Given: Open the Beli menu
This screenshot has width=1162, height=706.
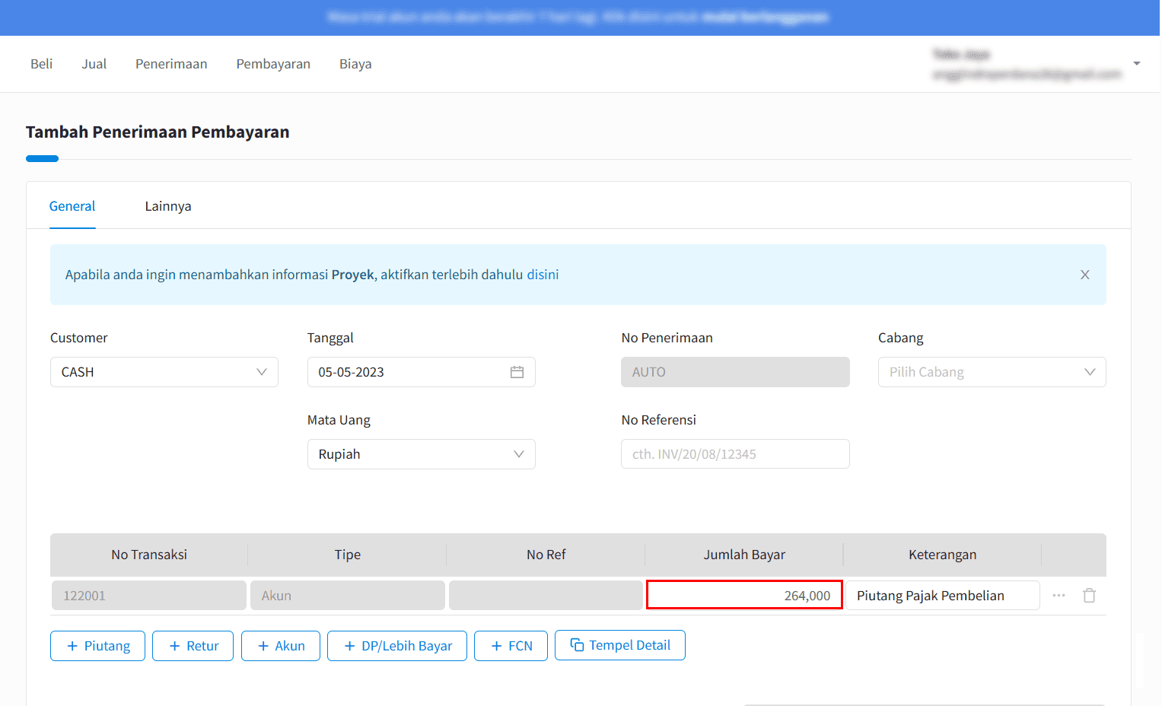Looking at the screenshot, I should click(x=41, y=64).
